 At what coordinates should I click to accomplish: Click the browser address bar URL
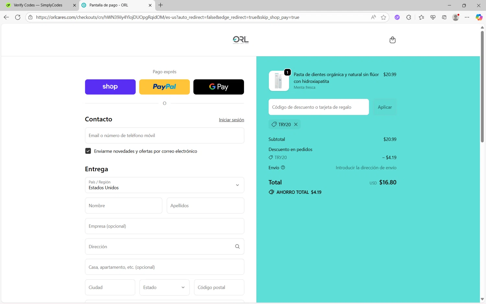tap(168, 17)
